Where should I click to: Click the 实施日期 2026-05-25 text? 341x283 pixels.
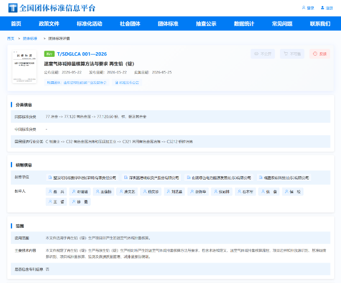coord(153,72)
